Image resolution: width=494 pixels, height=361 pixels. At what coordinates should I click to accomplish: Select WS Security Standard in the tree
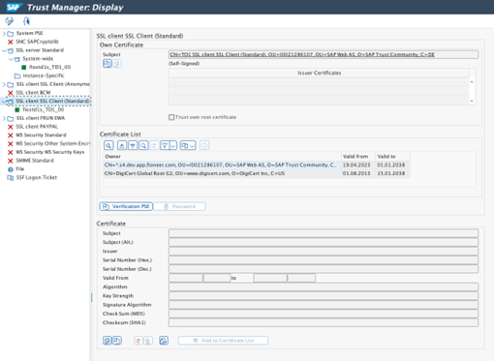click(41, 135)
